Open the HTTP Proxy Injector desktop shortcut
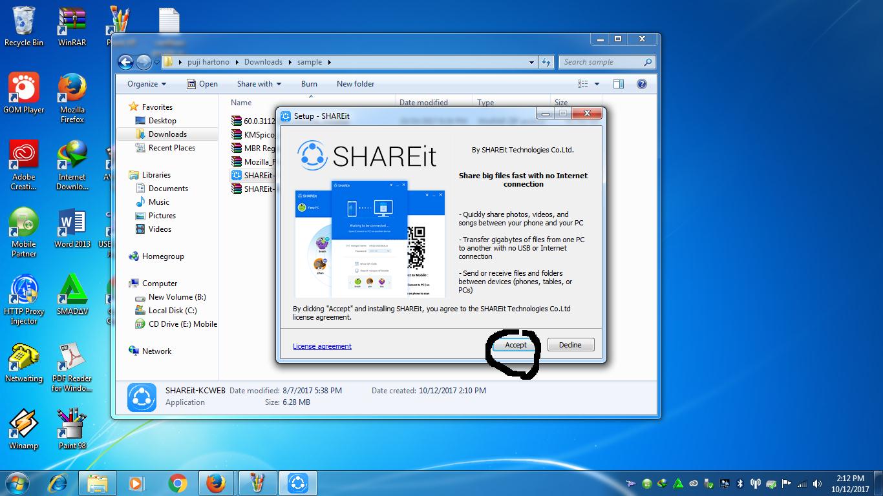The image size is (883, 496). 24,299
